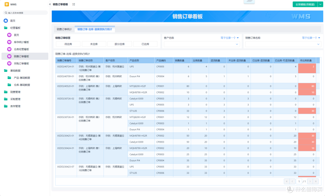
Task: Click the search magnifier icon in sidebar
Action: [x=6, y=13]
